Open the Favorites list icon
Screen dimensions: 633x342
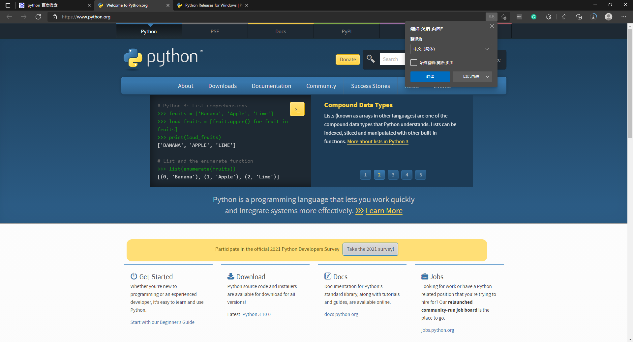(564, 17)
